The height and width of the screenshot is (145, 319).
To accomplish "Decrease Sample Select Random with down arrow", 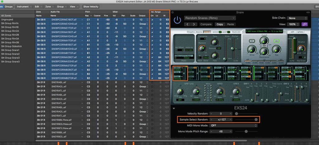I will click(212, 120).
